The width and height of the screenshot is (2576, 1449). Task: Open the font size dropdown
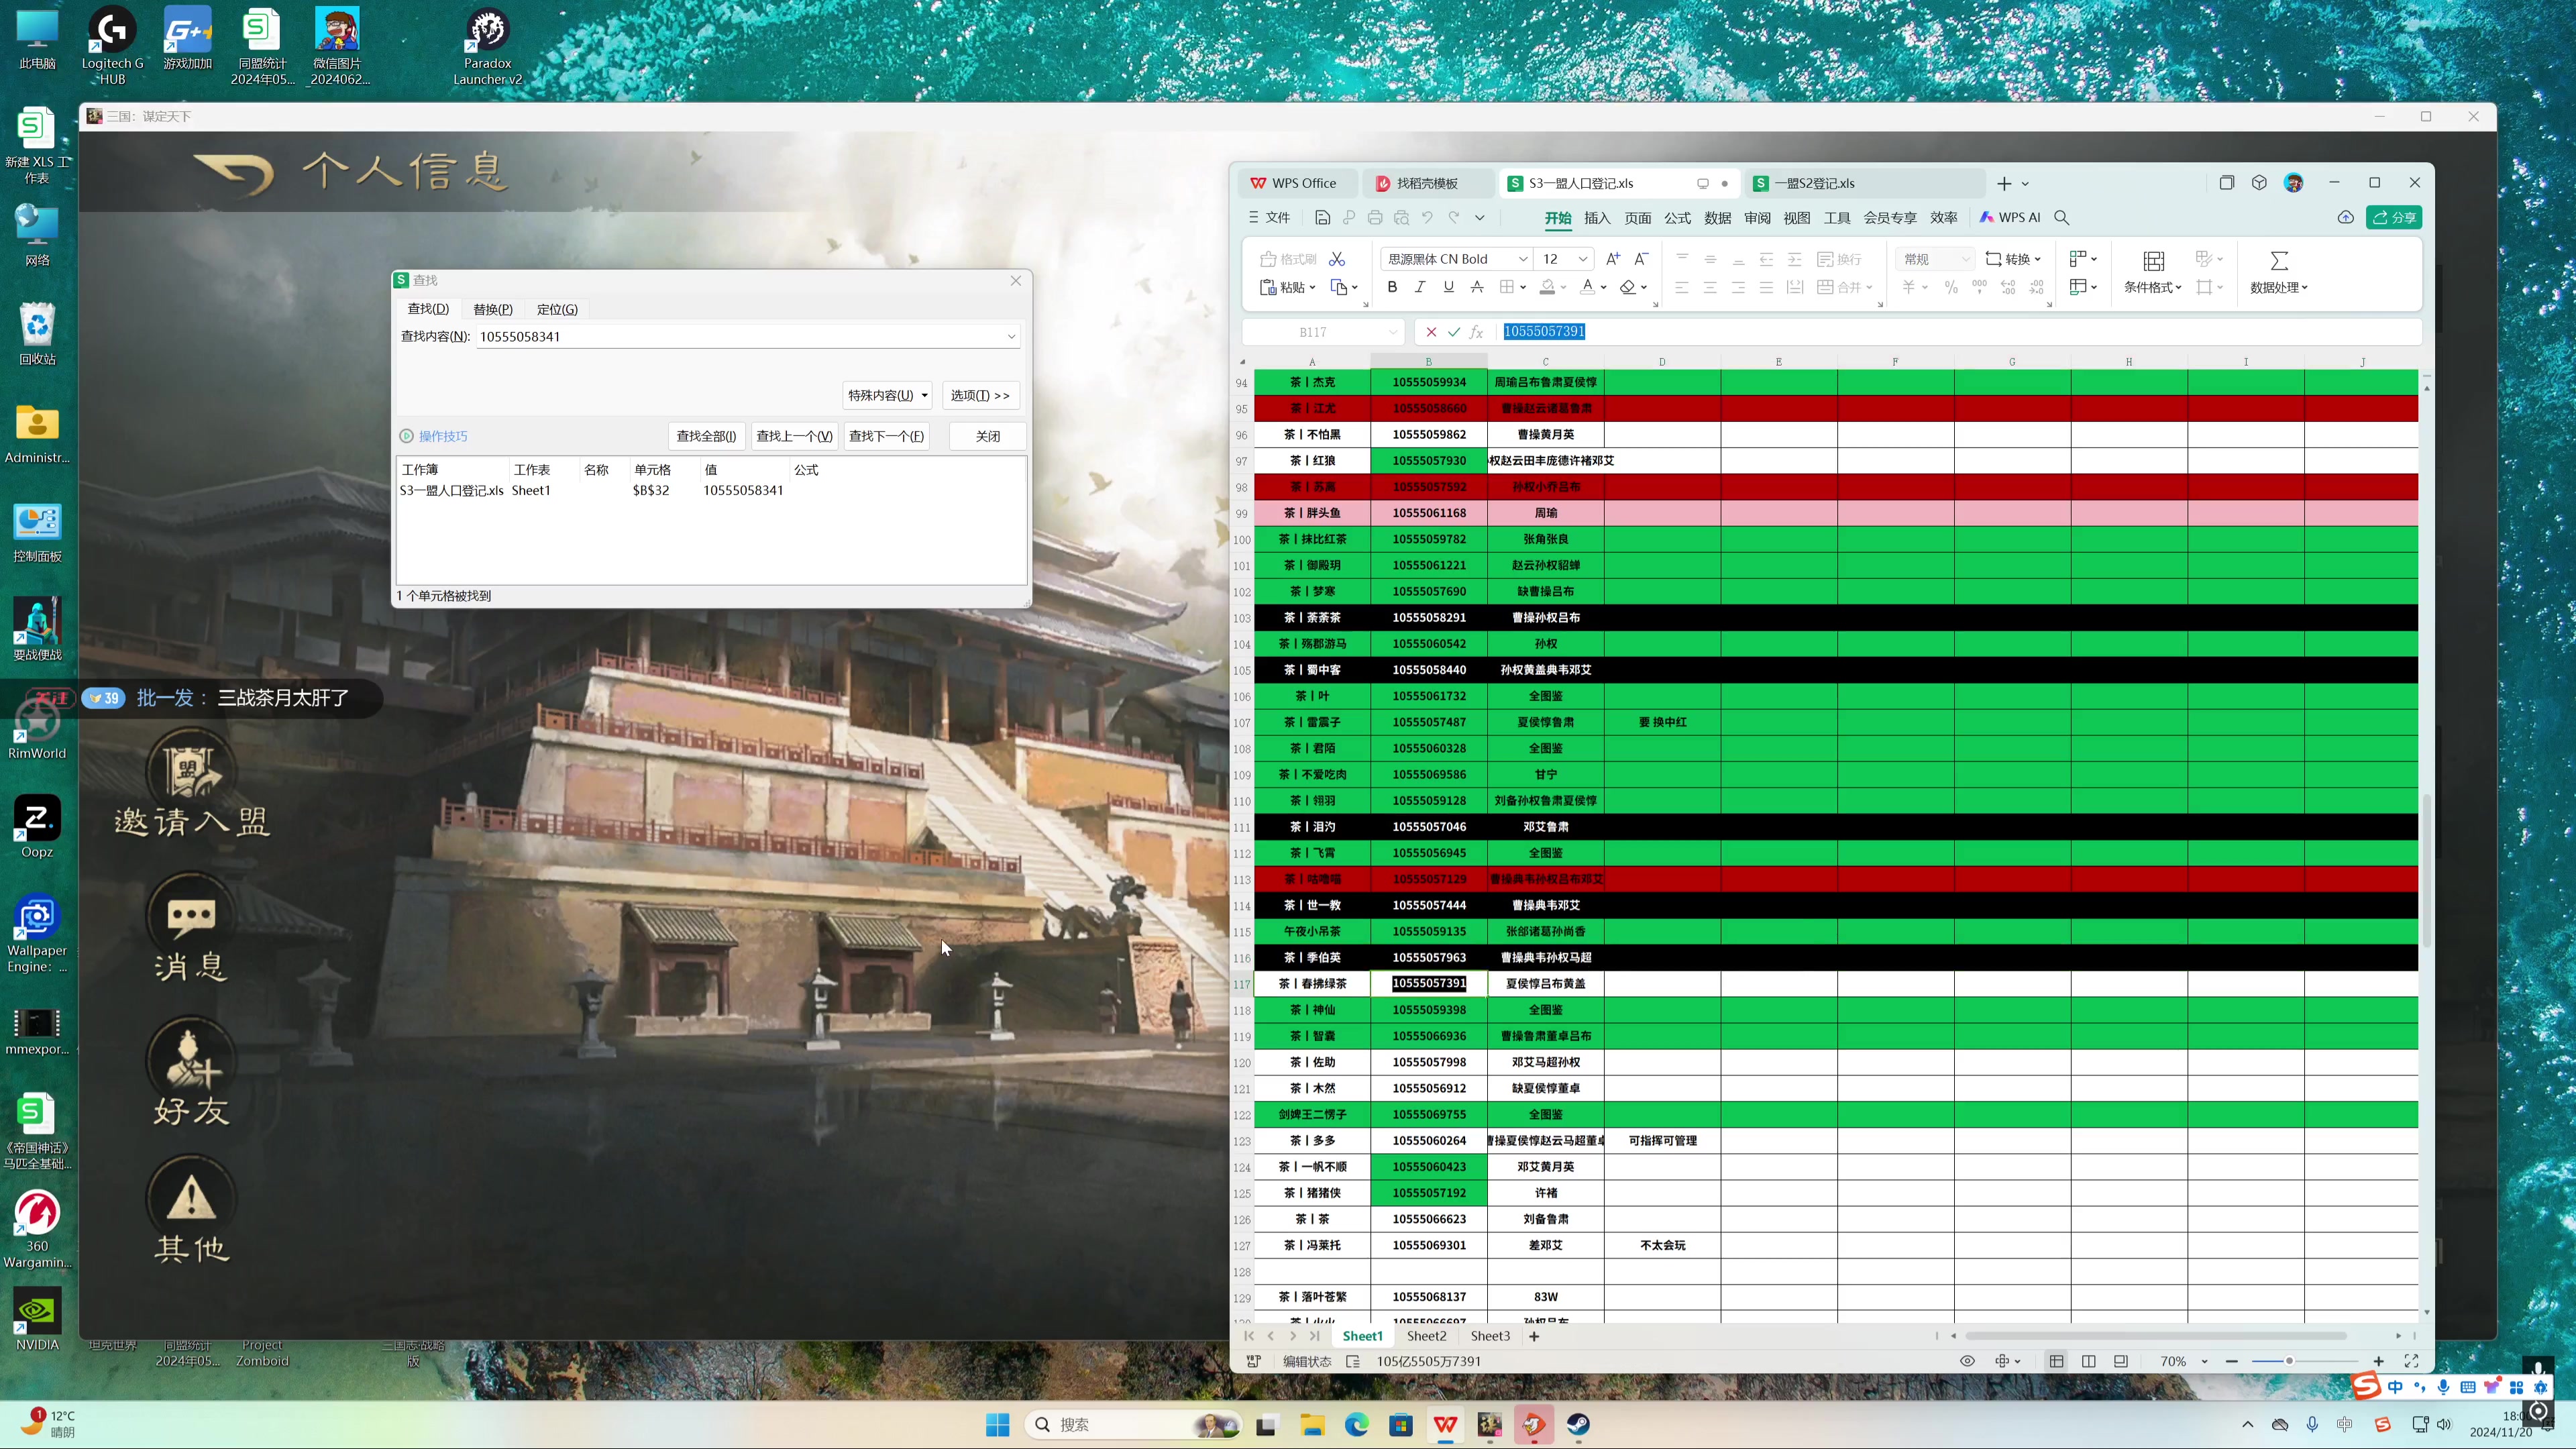[x=1583, y=259]
